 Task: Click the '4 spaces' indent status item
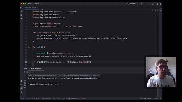click(155, 99)
